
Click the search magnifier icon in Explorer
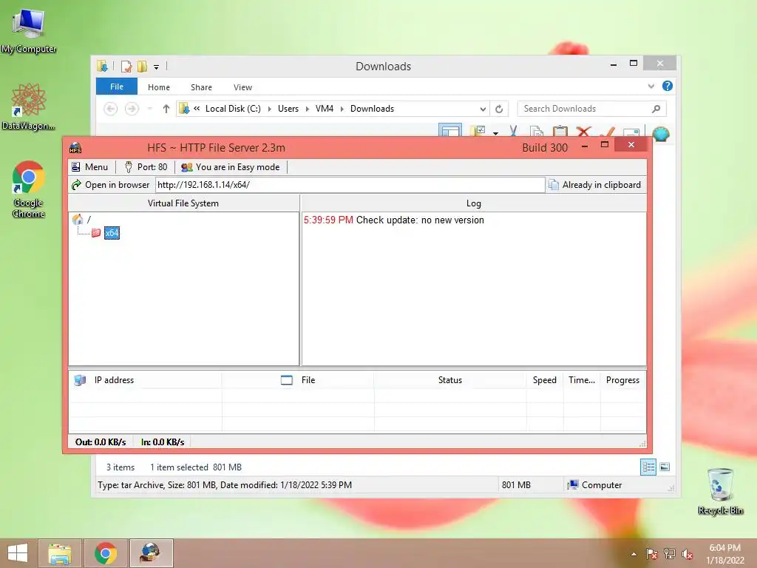(656, 109)
